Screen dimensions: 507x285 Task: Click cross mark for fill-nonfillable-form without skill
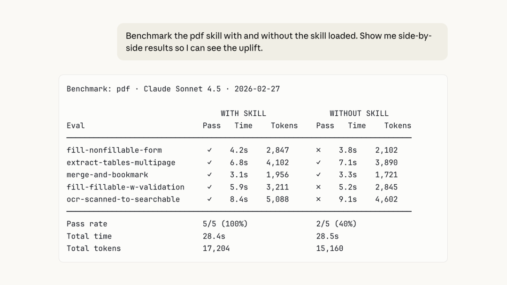318,150
